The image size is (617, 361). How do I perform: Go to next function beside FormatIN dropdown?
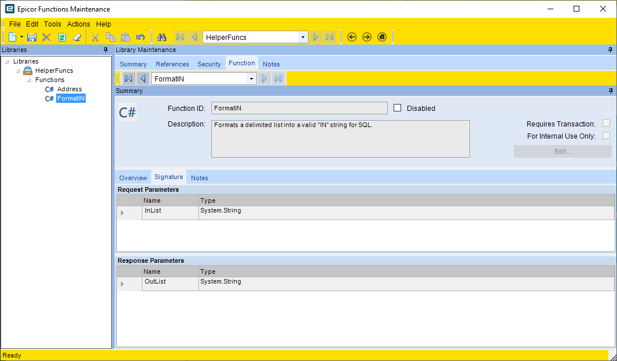[x=265, y=79]
